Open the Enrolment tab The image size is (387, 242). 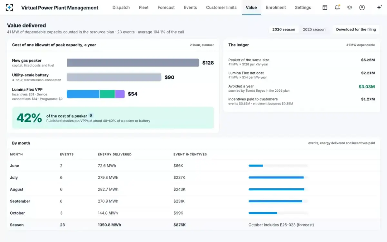276,7
